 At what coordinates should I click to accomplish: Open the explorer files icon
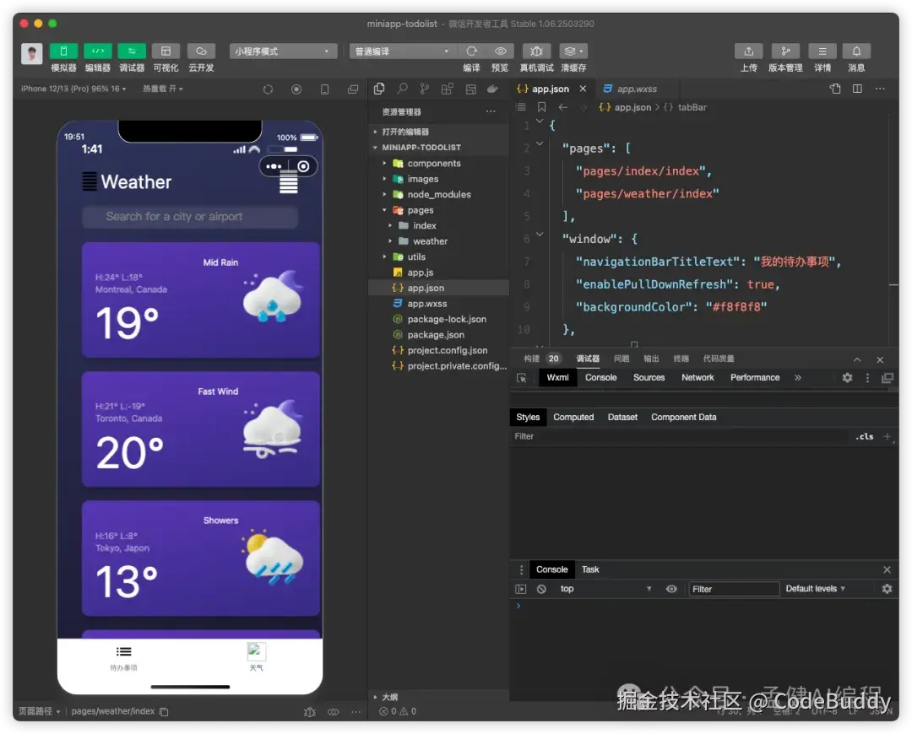point(379,89)
